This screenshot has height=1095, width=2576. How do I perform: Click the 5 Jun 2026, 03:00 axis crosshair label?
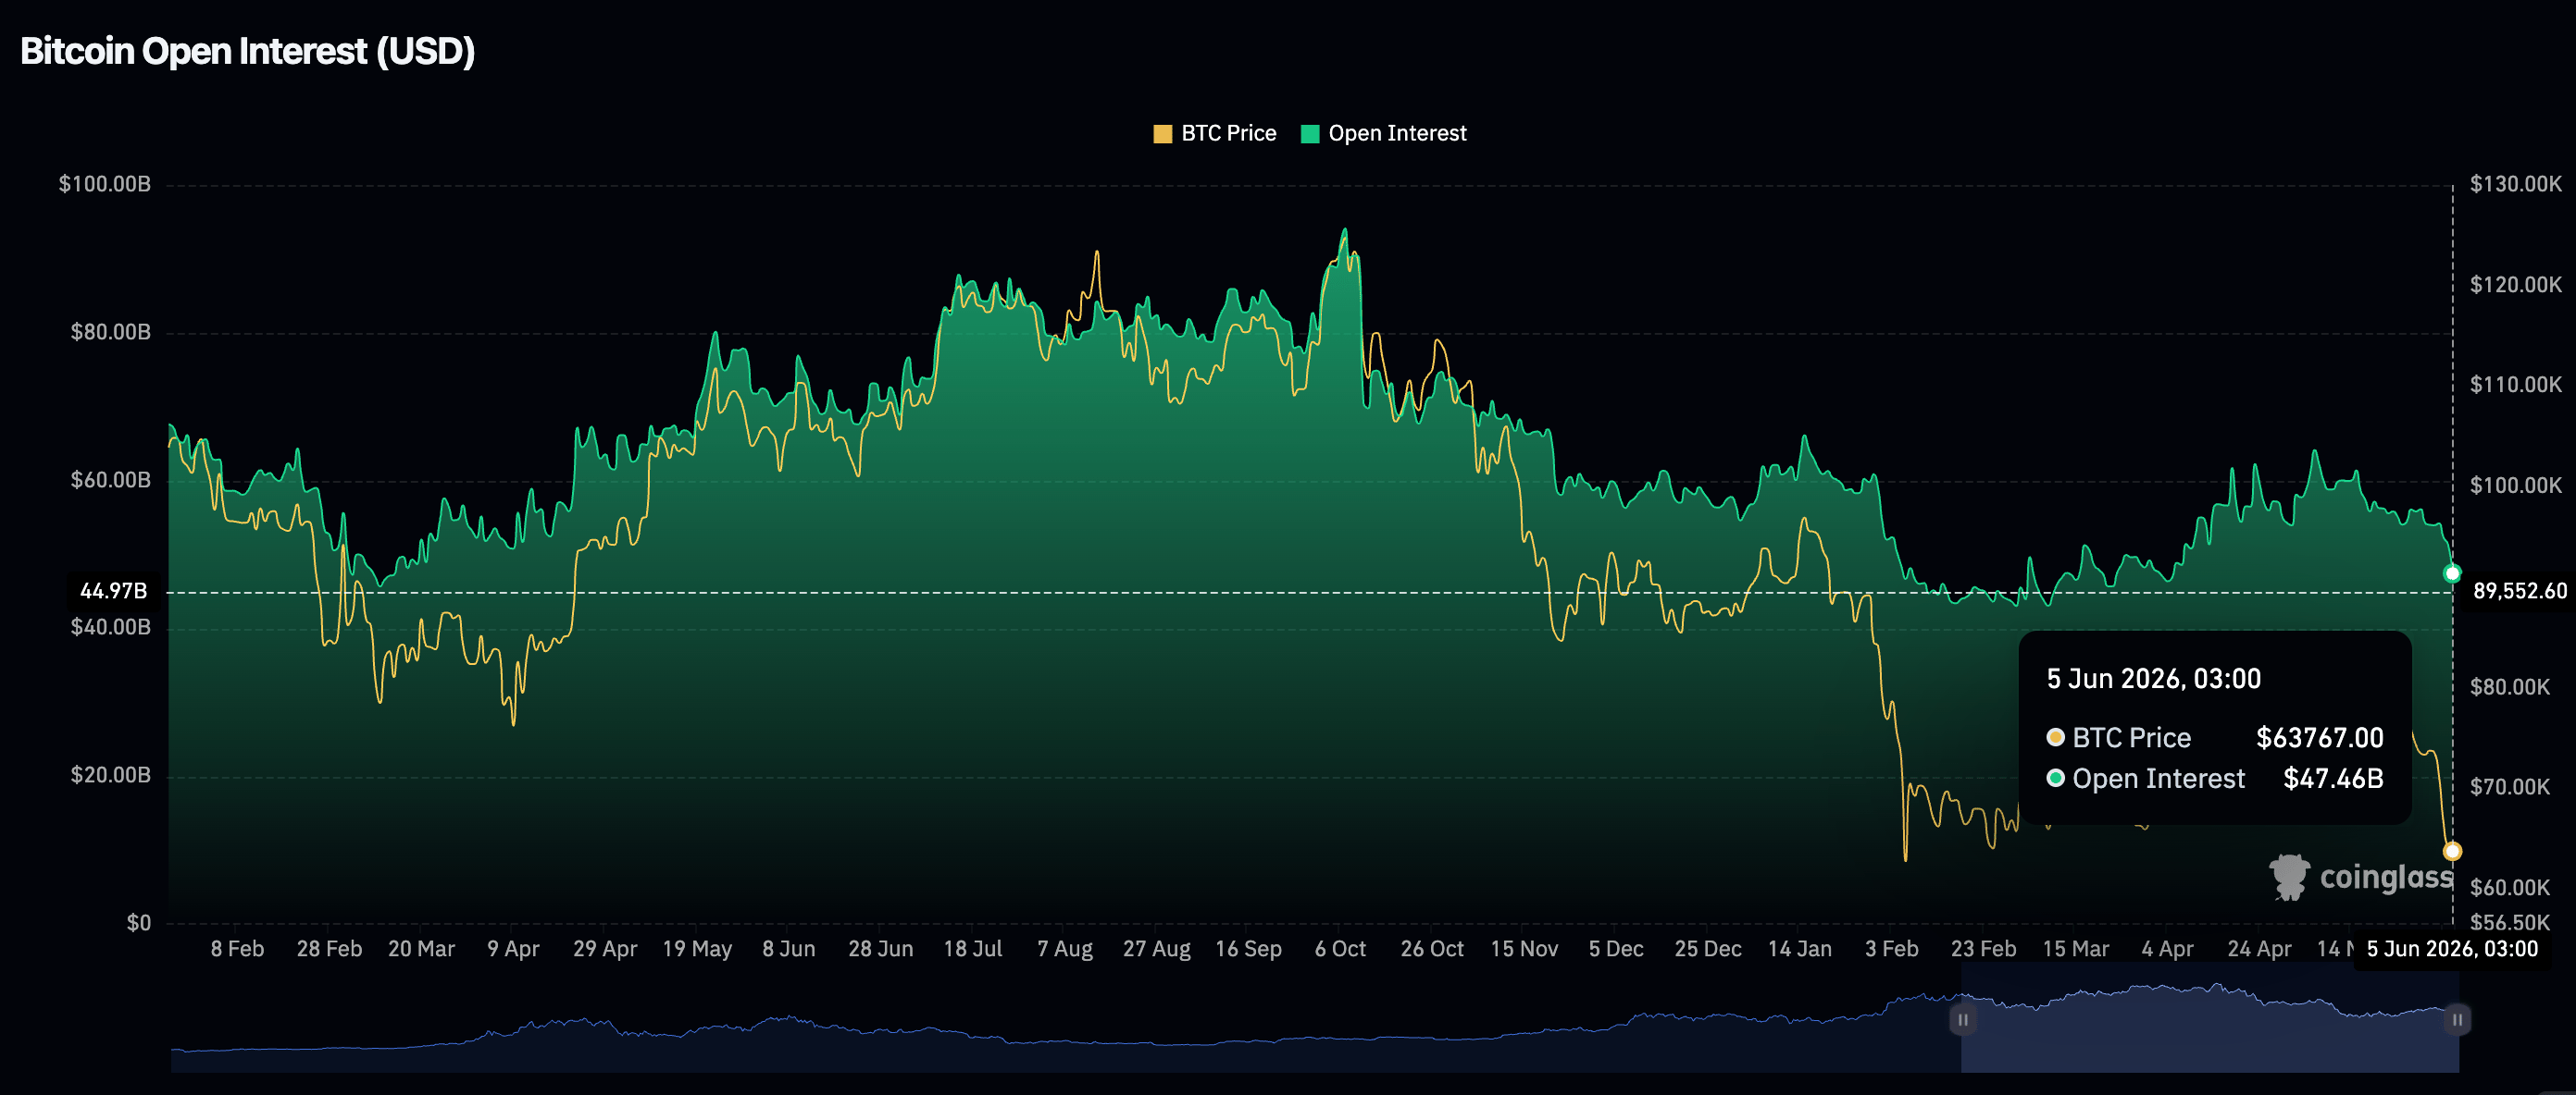tap(2452, 949)
